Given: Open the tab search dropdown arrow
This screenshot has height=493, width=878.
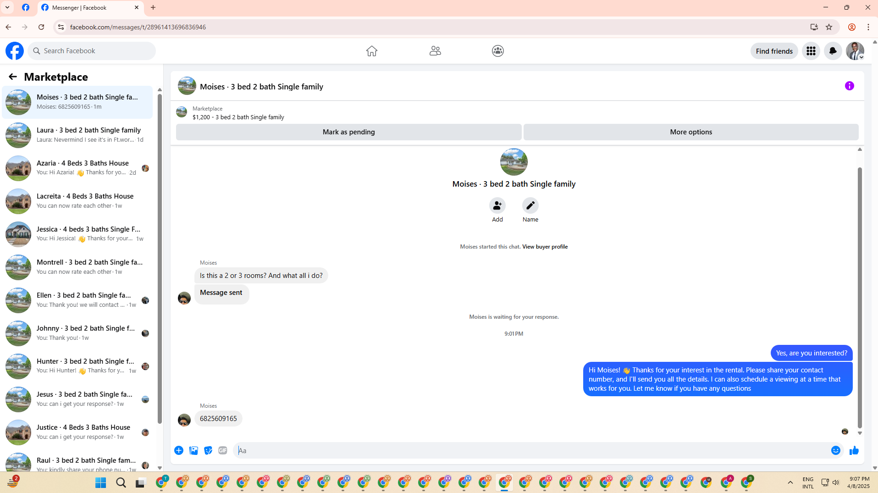Looking at the screenshot, I should point(7,7).
